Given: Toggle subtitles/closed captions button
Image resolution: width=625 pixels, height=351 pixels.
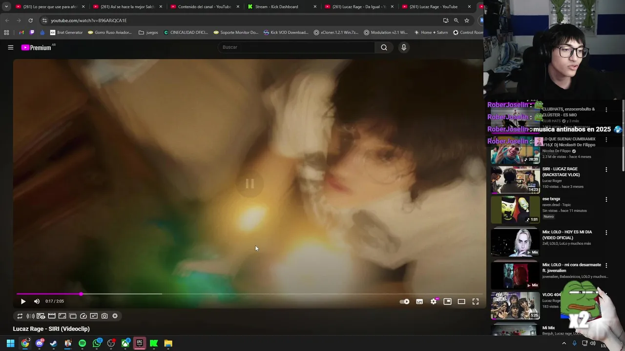Looking at the screenshot, I should pyautogui.click(x=419, y=301).
